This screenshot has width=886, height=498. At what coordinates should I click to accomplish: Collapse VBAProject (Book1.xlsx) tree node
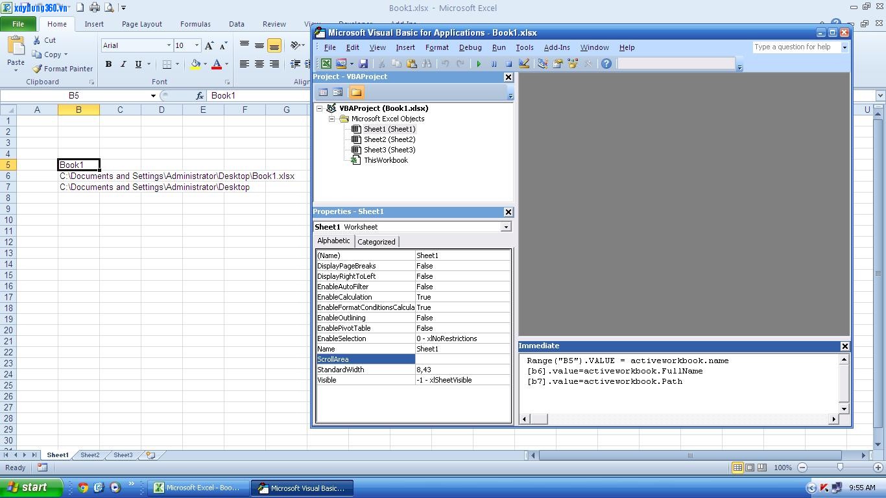pos(320,108)
